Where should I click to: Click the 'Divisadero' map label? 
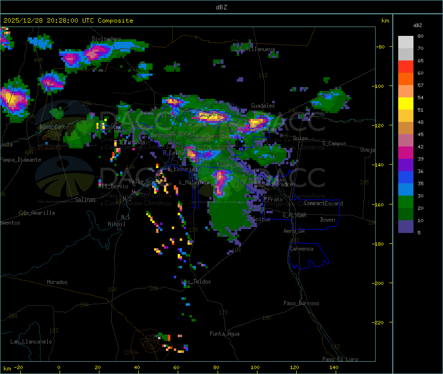106,39
